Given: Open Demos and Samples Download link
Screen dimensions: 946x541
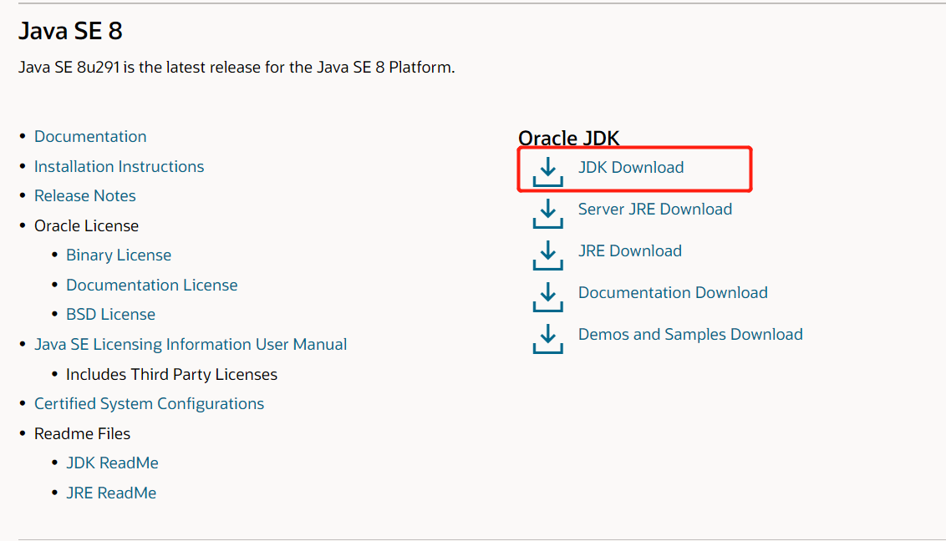Looking at the screenshot, I should (689, 334).
